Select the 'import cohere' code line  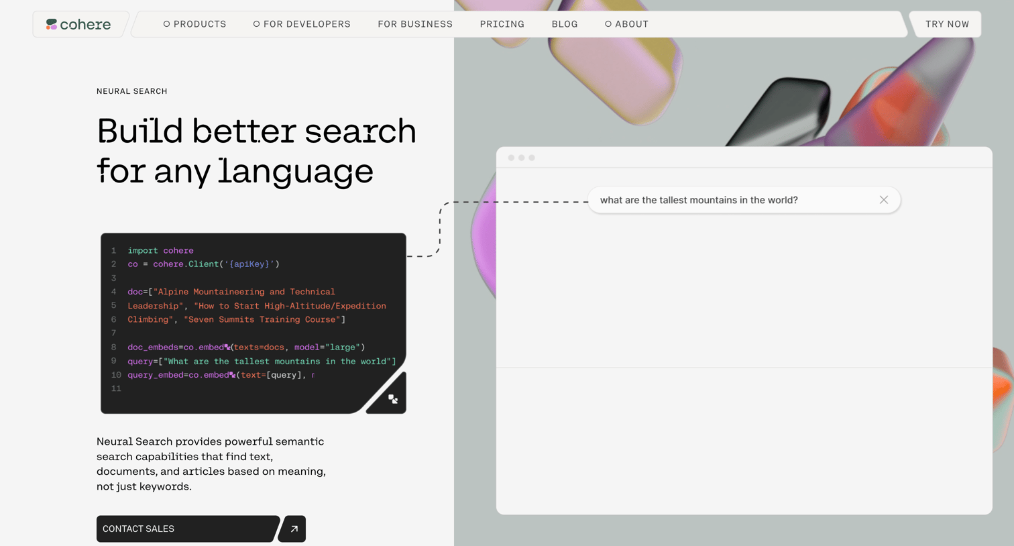point(160,251)
